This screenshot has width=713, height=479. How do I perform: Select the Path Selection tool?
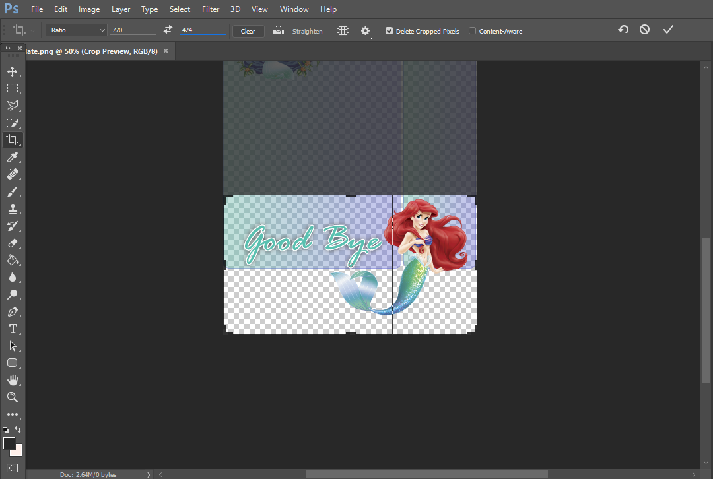click(13, 346)
